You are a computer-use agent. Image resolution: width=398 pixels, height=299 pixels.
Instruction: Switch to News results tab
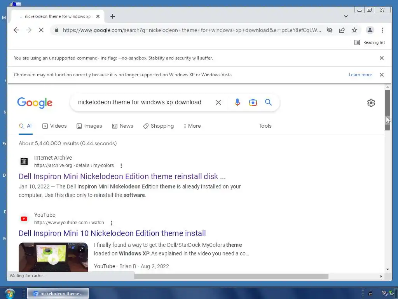(x=122, y=126)
